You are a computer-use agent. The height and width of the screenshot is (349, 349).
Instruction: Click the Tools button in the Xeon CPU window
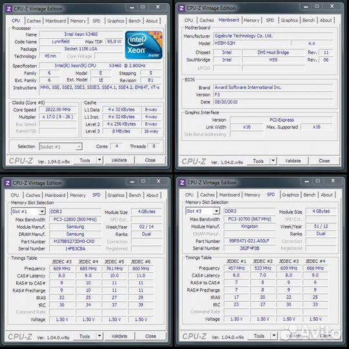pos(85,160)
